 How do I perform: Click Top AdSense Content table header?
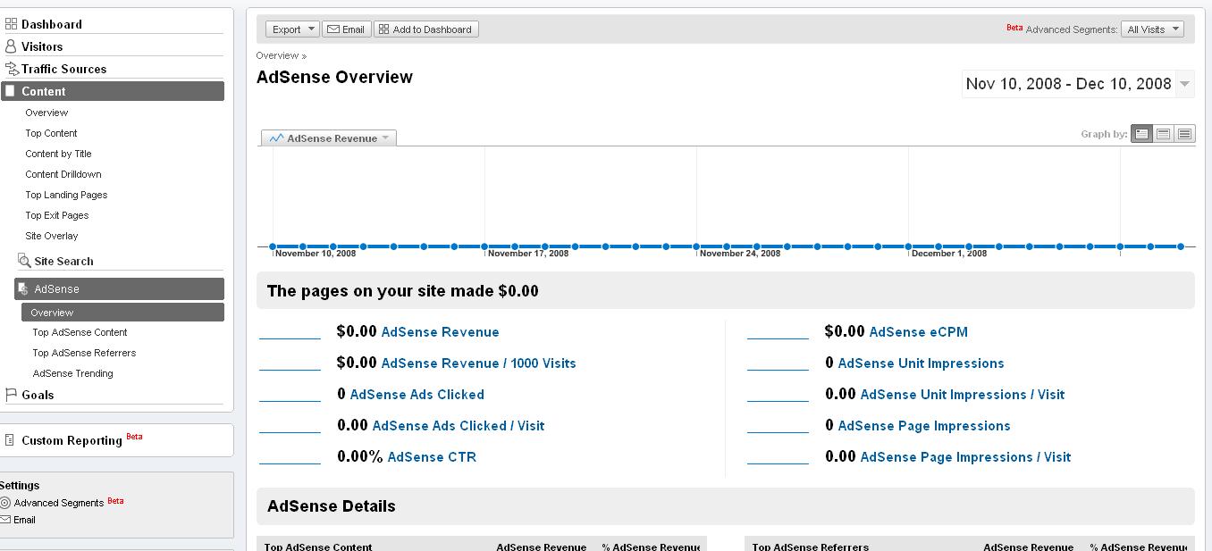(318, 547)
